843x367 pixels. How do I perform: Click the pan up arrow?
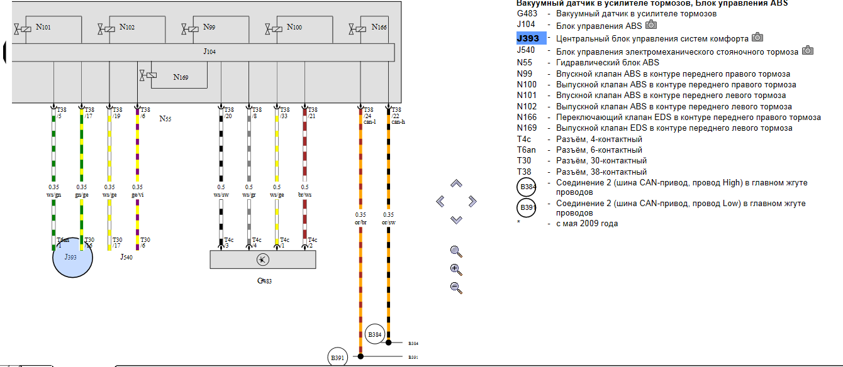pos(457,183)
